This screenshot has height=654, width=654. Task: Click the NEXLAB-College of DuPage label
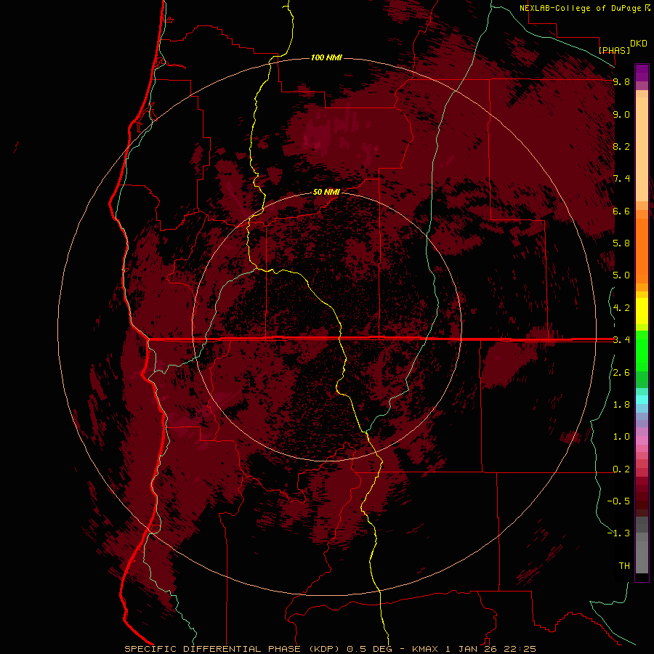580,8
